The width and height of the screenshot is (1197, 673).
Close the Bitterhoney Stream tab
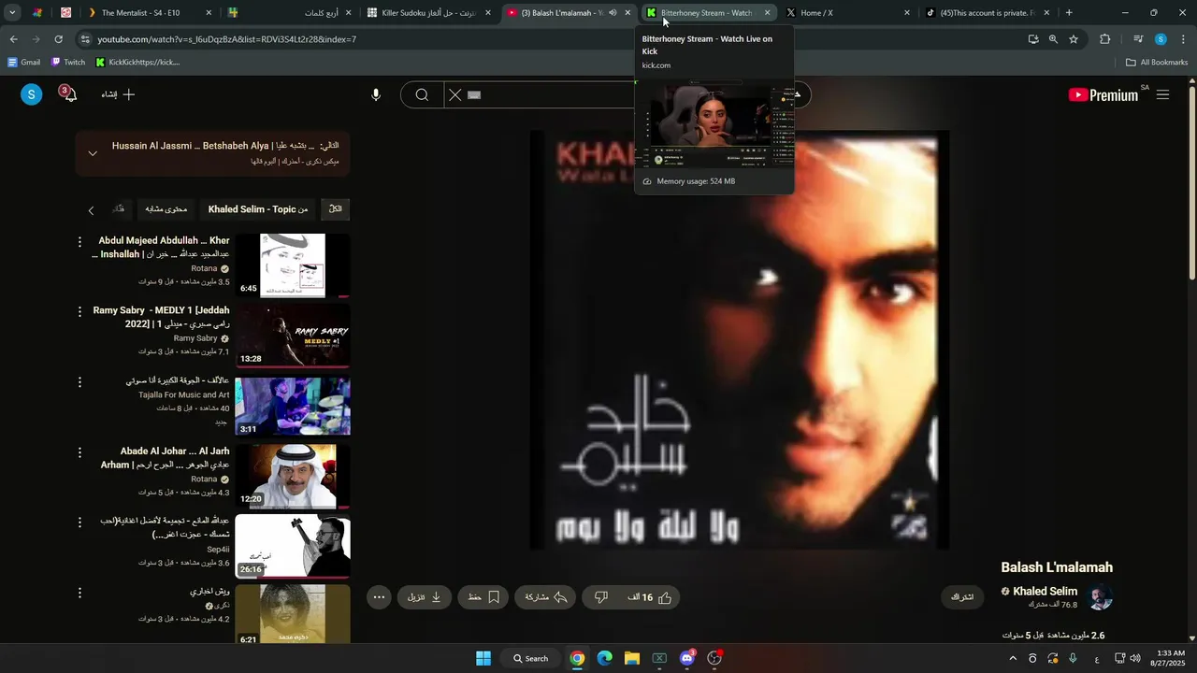(x=768, y=13)
